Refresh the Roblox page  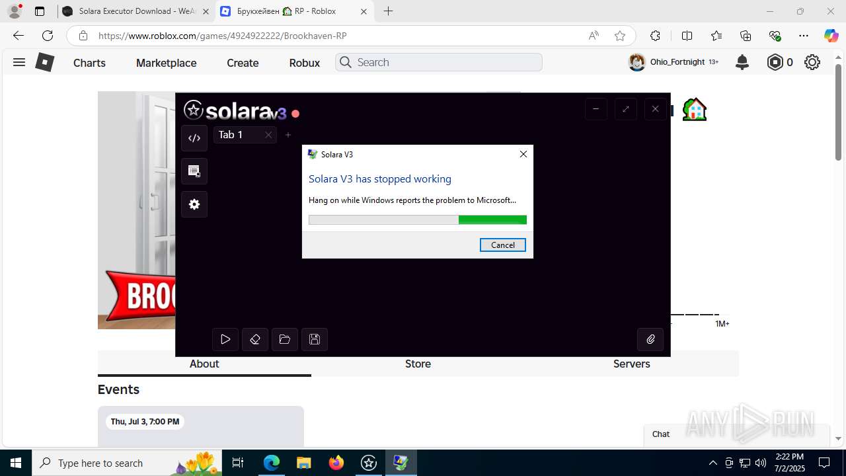48,36
